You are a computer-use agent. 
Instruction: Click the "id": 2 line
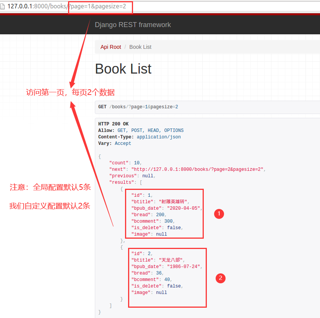(142, 254)
